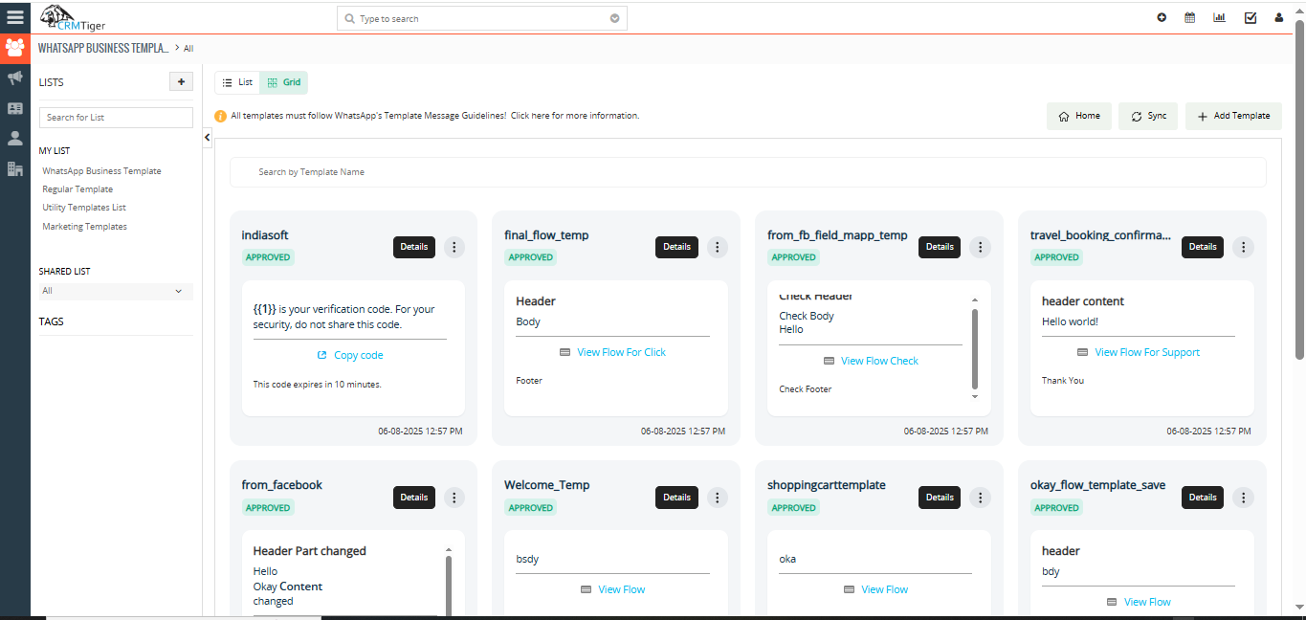
Task: Open Details for indiasoft template
Action: [414, 247]
